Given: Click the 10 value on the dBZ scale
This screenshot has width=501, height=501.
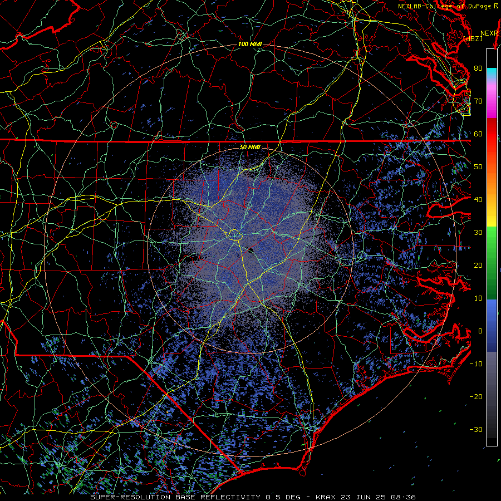Looking at the screenshot, I should click(x=478, y=298).
